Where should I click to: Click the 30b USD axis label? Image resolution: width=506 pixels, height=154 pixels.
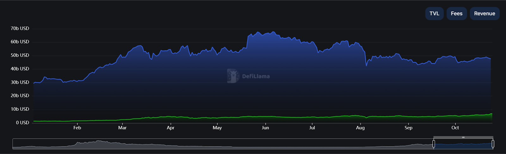pos(20,82)
